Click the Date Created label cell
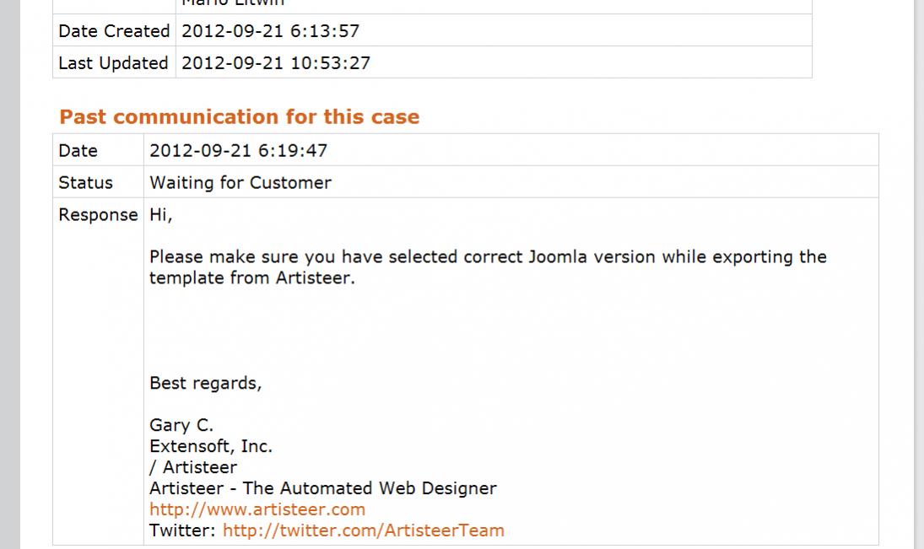924x549 pixels. (x=114, y=30)
